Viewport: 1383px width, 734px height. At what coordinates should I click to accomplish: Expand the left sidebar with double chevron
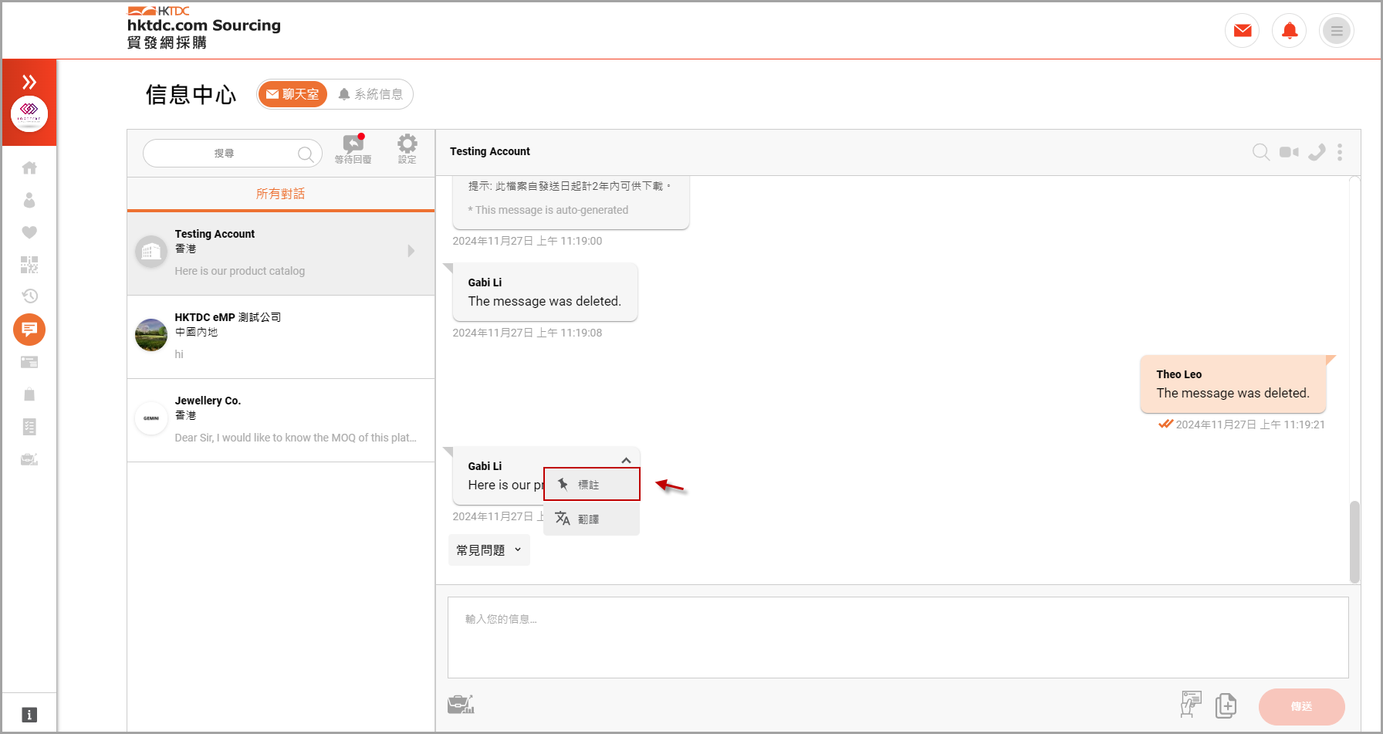29,82
